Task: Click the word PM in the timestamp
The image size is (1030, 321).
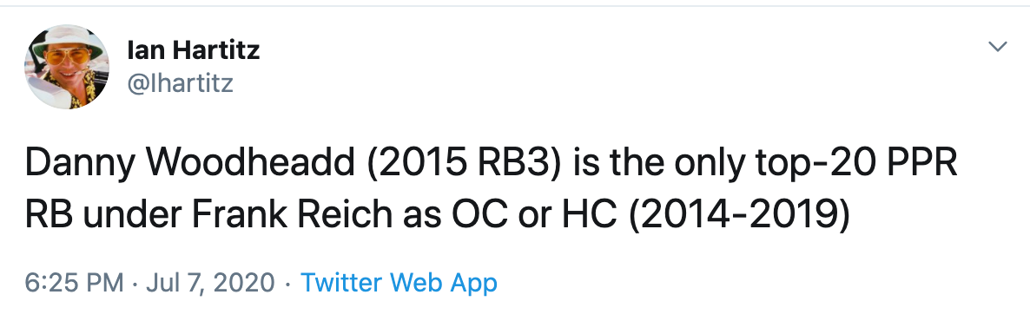Action: click(x=104, y=283)
